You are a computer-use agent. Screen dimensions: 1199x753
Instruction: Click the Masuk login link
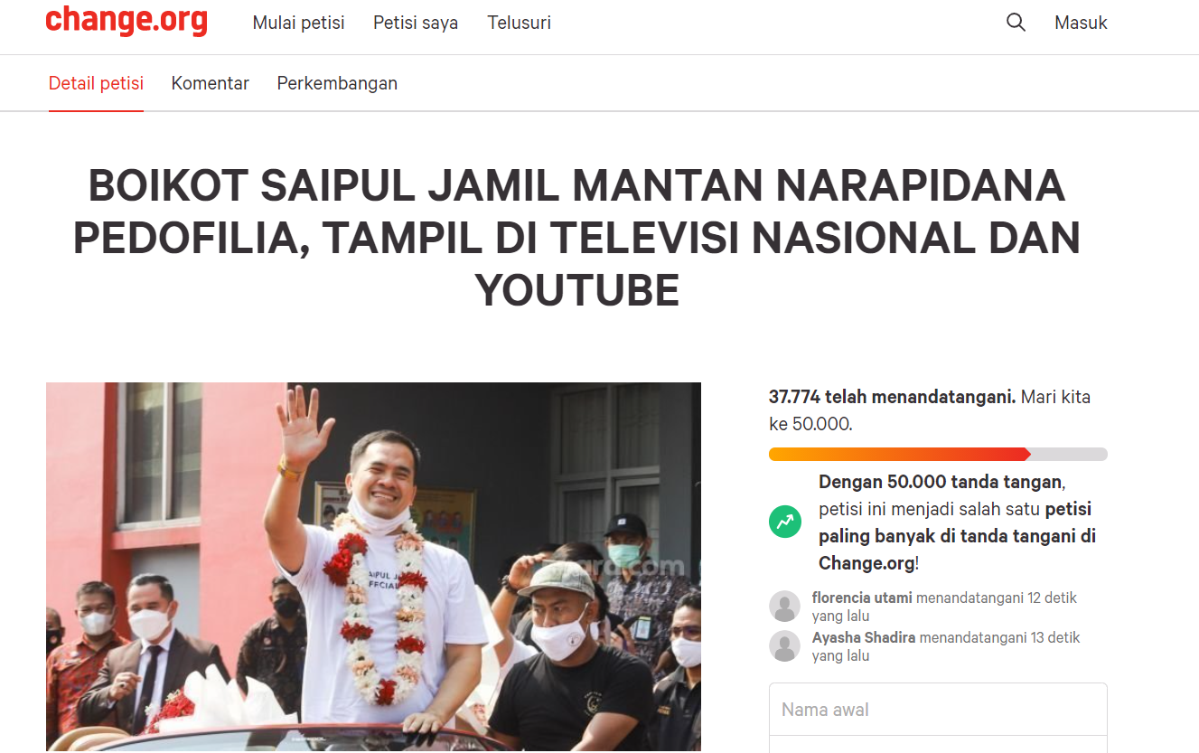pyautogui.click(x=1081, y=23)
